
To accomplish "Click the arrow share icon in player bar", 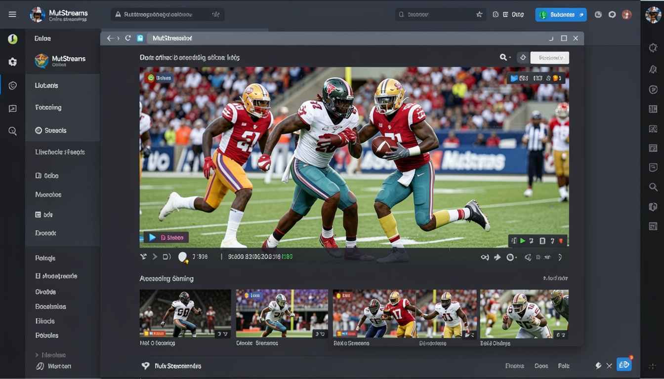I will tap(497, 257).
